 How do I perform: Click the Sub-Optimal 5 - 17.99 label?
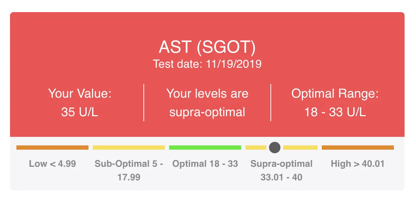(x=129, y=170)
